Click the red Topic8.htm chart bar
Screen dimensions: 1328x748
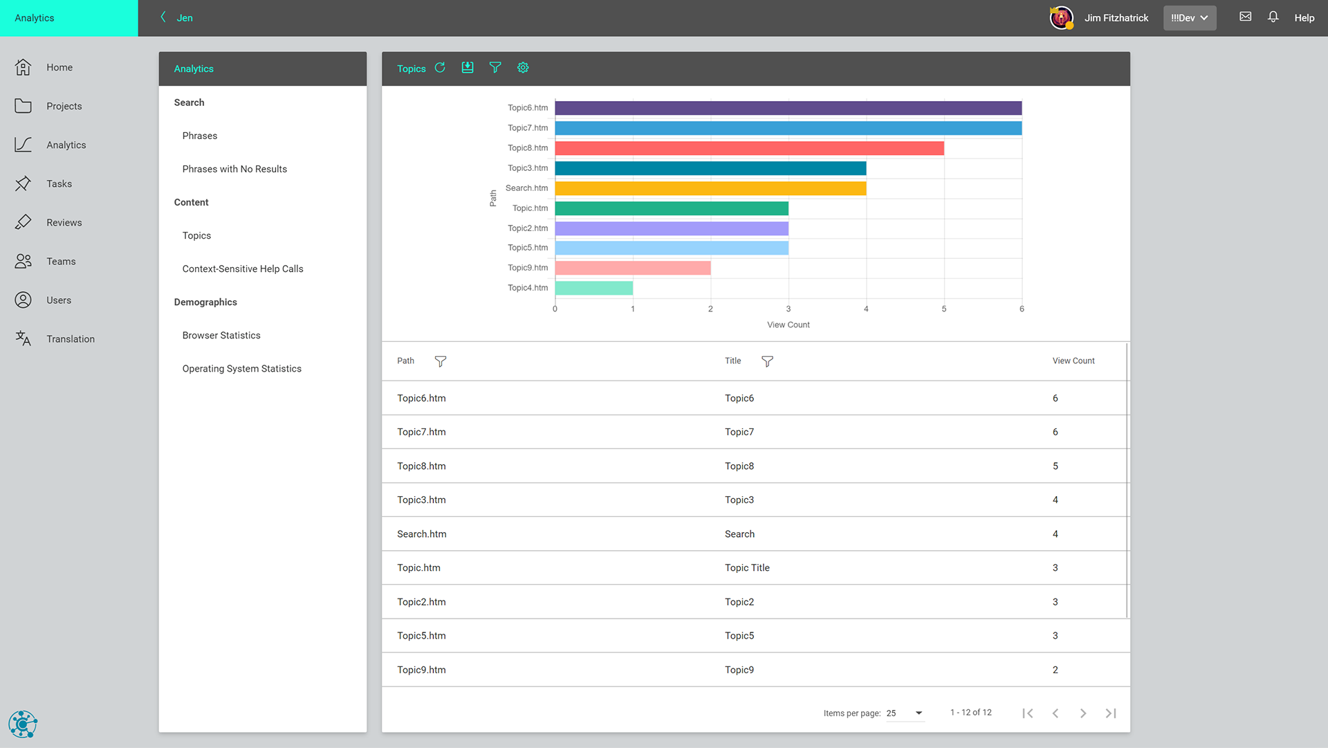pyautogui.click(x=748, y=148)
